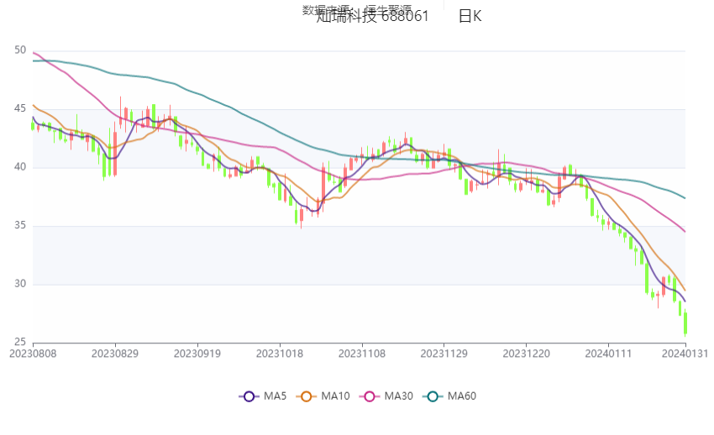Select the 20231108 x-axis date label
This screenshot has height=435, width=714.
coord(362,354)
